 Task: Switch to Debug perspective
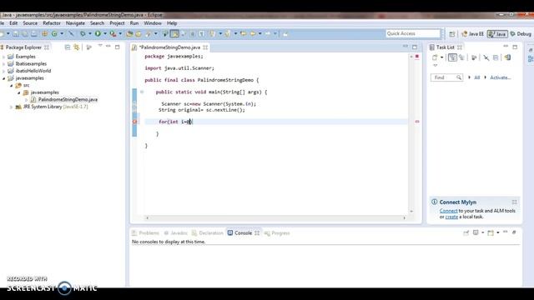[x=521, y=33]
